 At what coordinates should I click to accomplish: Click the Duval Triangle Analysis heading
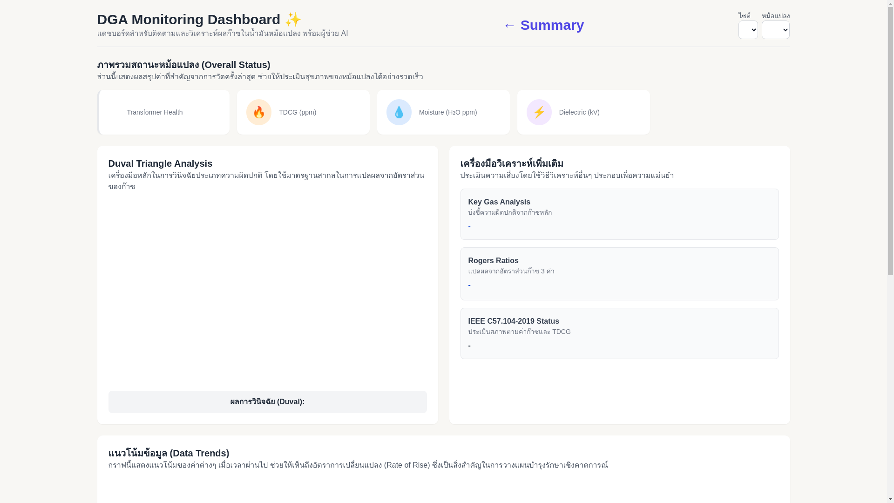(160, 163)
